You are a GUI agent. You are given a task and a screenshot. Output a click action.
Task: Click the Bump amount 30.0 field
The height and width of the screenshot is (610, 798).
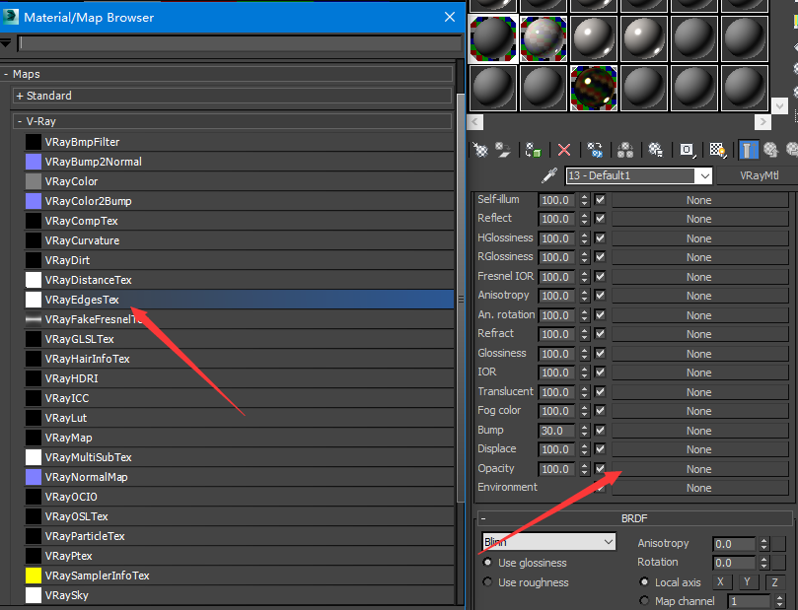point(556,431)
